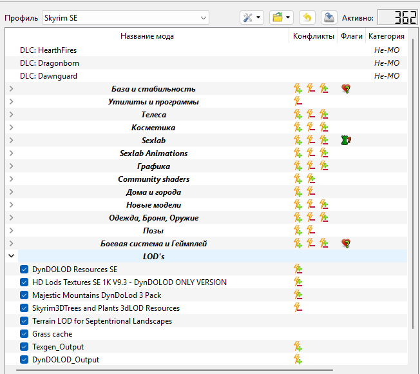
Task: Select the Позы separator title
Action: (x=153, y=231)
